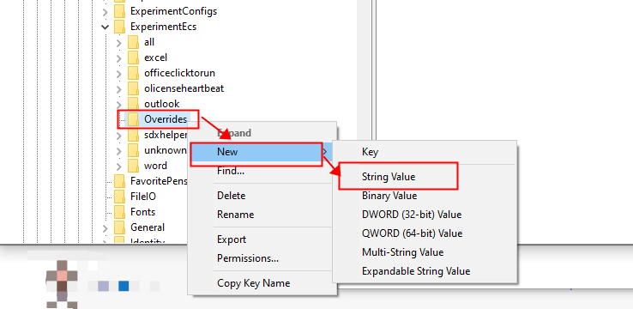
Task: Select Binary Value in the New submenu
Action: [x=425, y=196]
